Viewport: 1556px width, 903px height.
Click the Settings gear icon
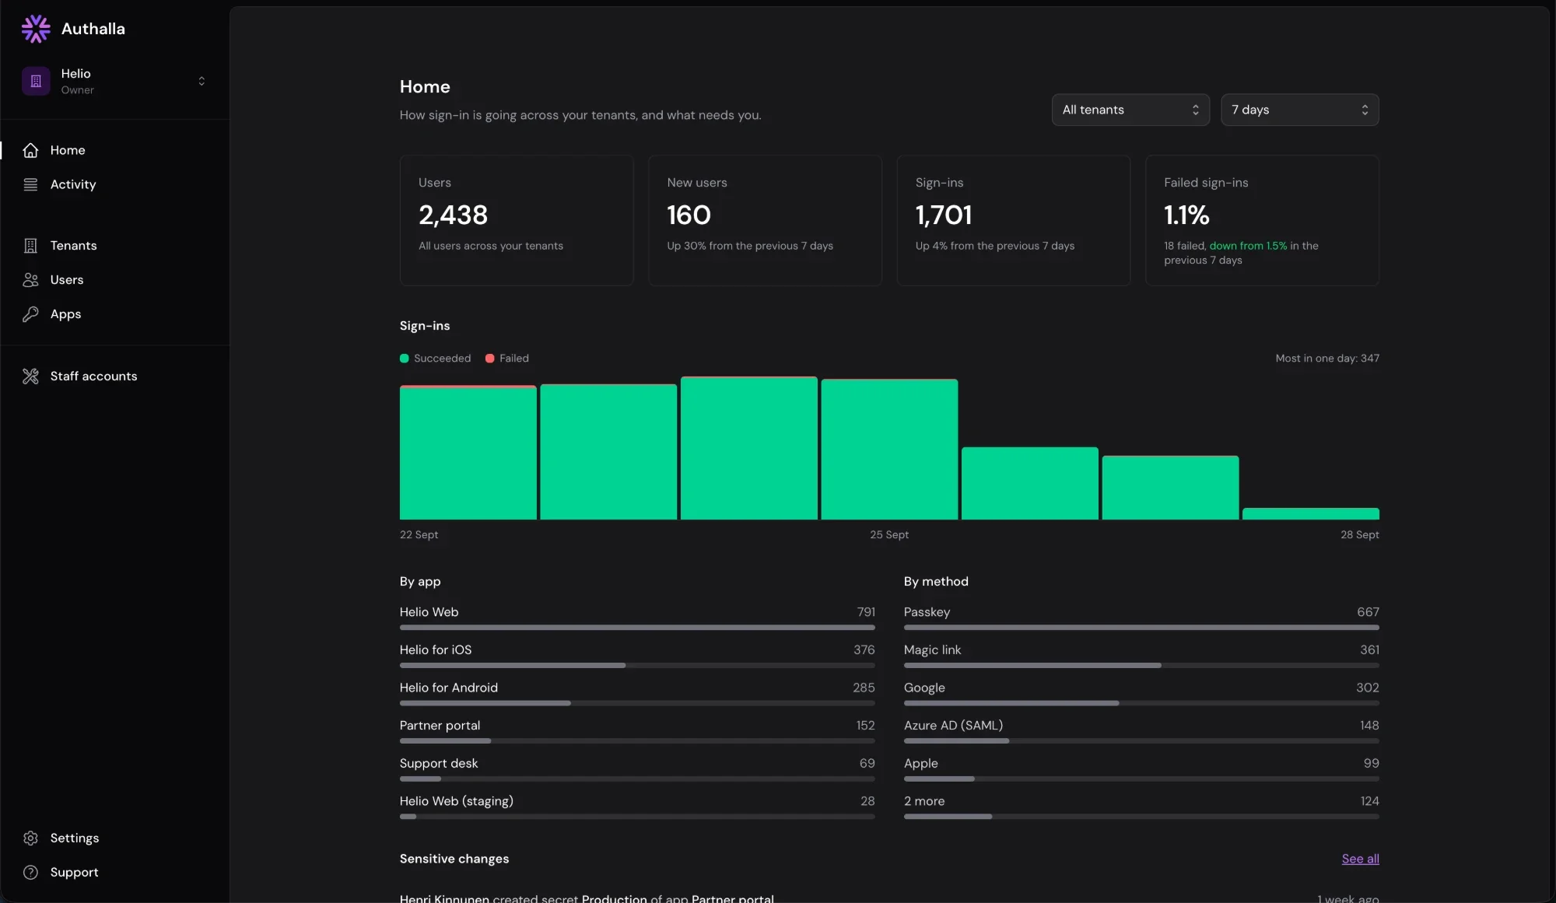click(30, 838)
